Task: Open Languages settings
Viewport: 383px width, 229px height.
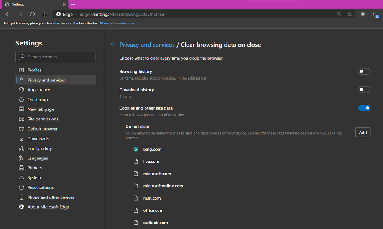Action: pos(56,158)
